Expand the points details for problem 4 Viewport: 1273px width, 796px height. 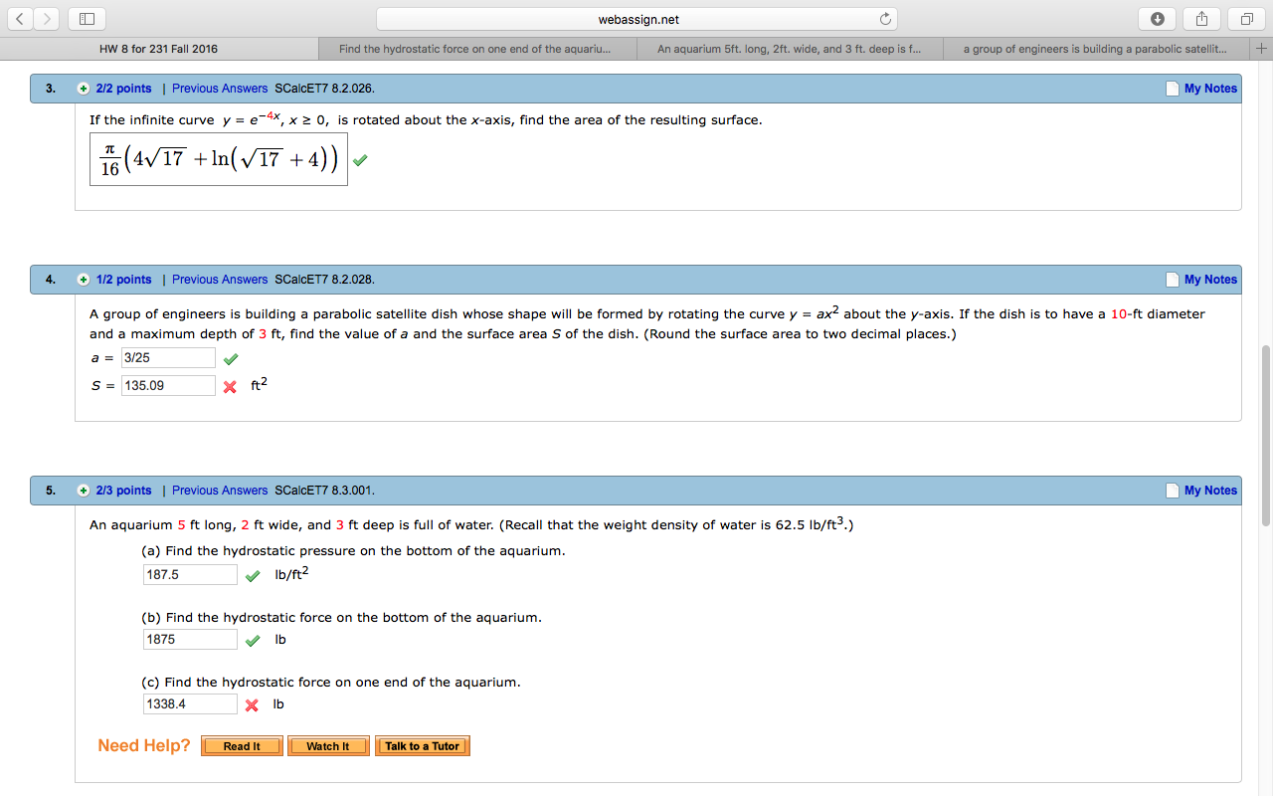click(84, 280)
